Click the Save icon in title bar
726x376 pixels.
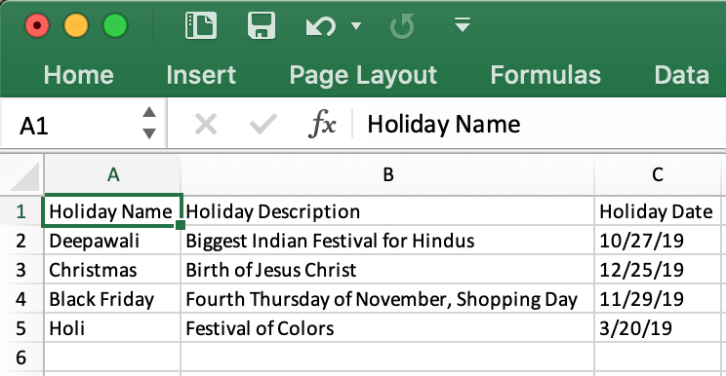coord(262,25)
